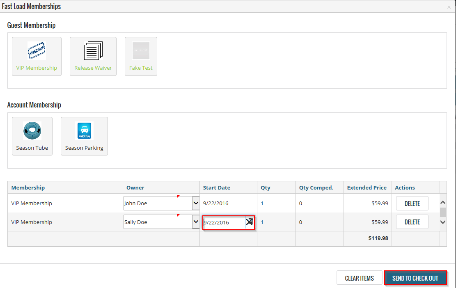Click the Season Parking icon
The image size is (456, 288).
[x=84, y=131]
